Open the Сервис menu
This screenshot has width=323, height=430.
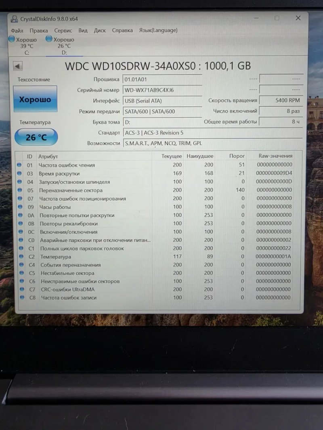63,31
